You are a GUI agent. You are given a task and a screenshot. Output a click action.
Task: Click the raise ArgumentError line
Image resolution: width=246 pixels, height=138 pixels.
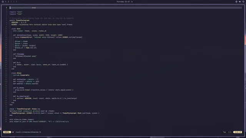49,37
